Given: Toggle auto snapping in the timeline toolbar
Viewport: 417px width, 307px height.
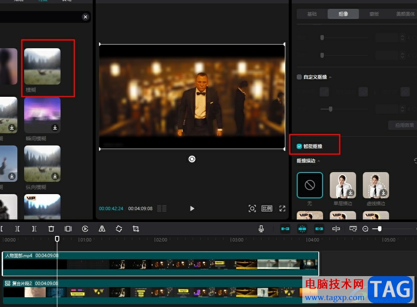Looking at the screenshot, I should pyautogui.click(x=302, y=229).
